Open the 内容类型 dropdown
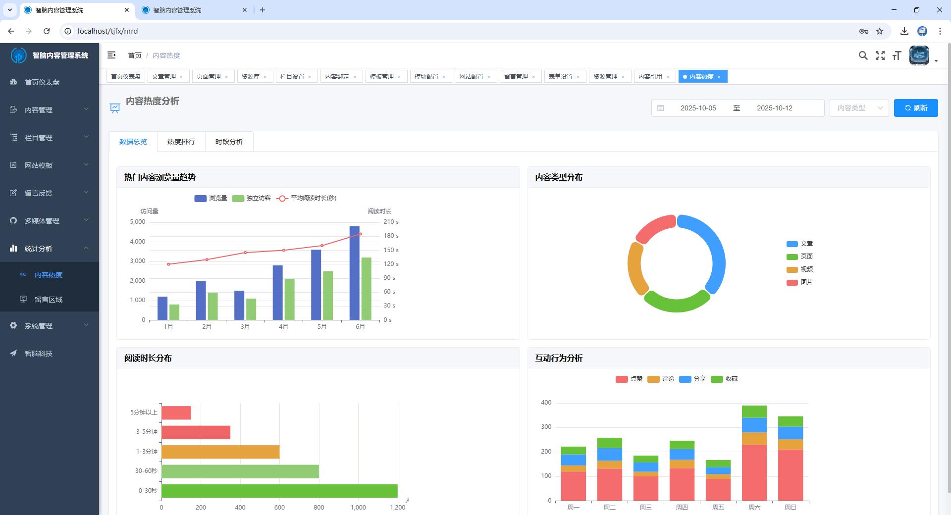 [859, 108]
